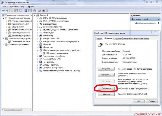Expand the Мониторы device node
Image resolution: width=162 pixels, height=116 pixels.
point(38,47)
